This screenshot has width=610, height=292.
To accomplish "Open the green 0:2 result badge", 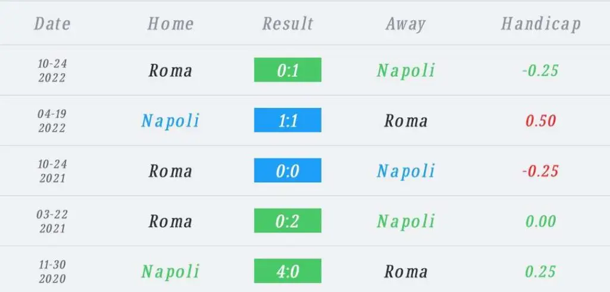I will tap(288, 220).
